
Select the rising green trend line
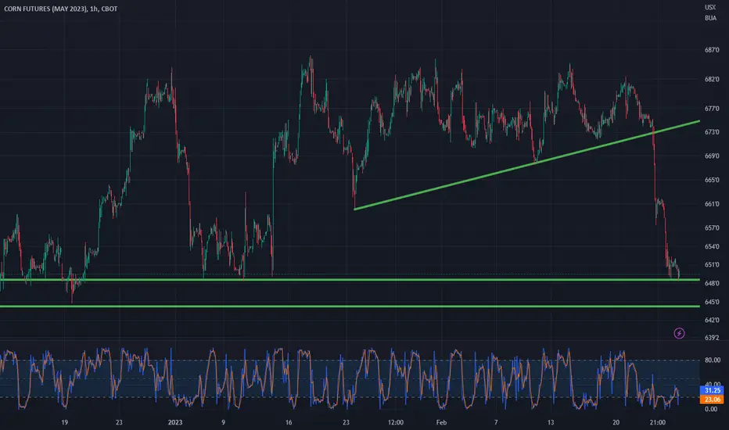click(x=526, y=165)
